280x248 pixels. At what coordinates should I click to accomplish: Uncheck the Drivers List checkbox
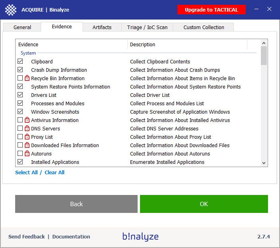(20, 95)
